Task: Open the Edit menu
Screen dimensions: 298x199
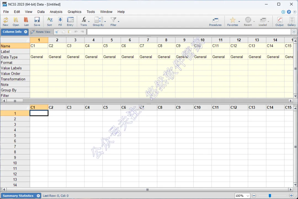Action: 17,12
